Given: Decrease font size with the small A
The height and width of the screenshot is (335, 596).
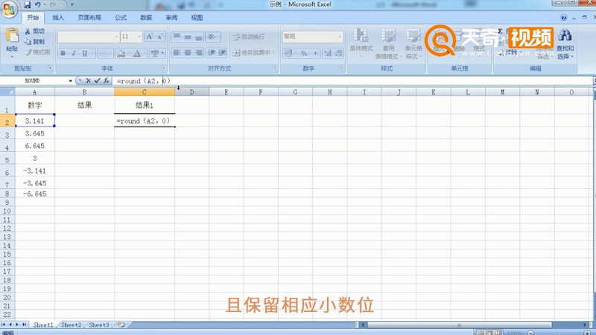Looking at the screenshot, I should 160,36.
